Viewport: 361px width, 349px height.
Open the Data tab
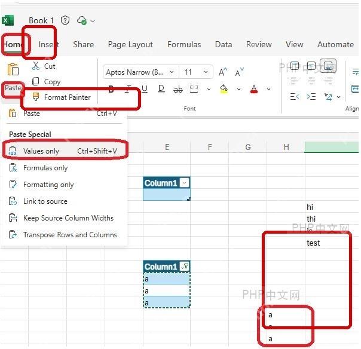[224, 44]
